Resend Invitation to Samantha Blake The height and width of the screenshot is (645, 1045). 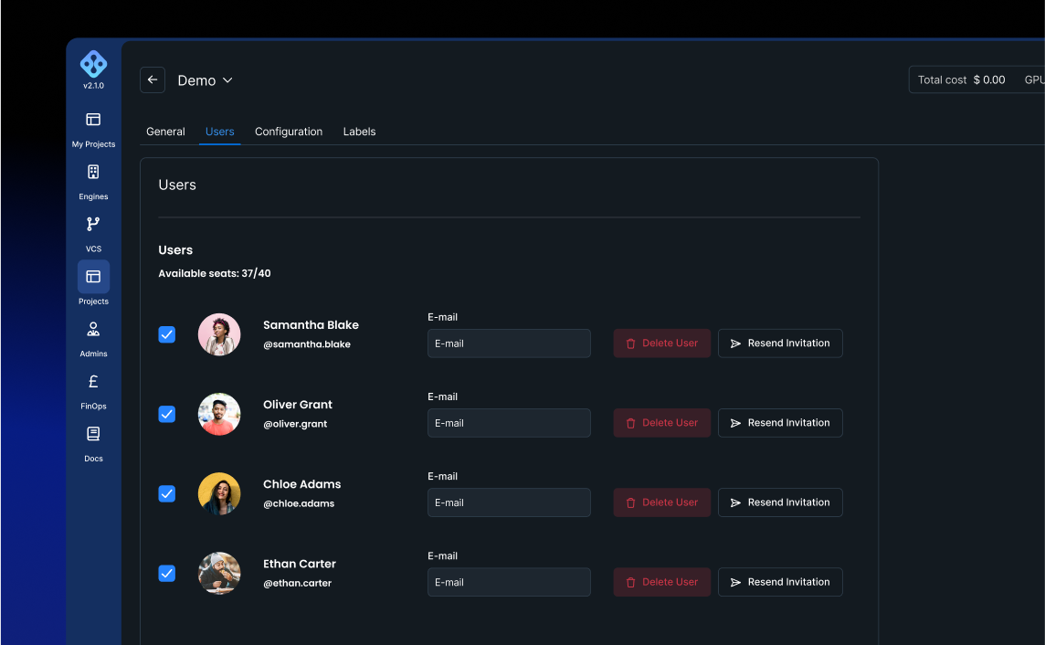point(780,344)
